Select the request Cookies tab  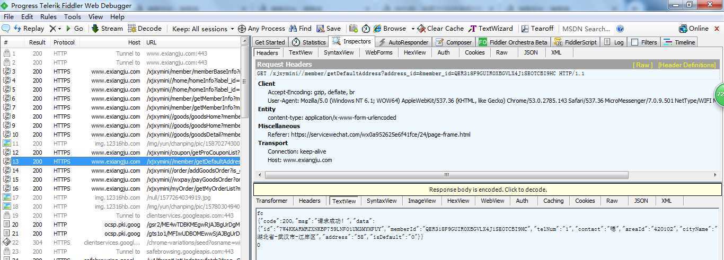(x=474, y=52)
